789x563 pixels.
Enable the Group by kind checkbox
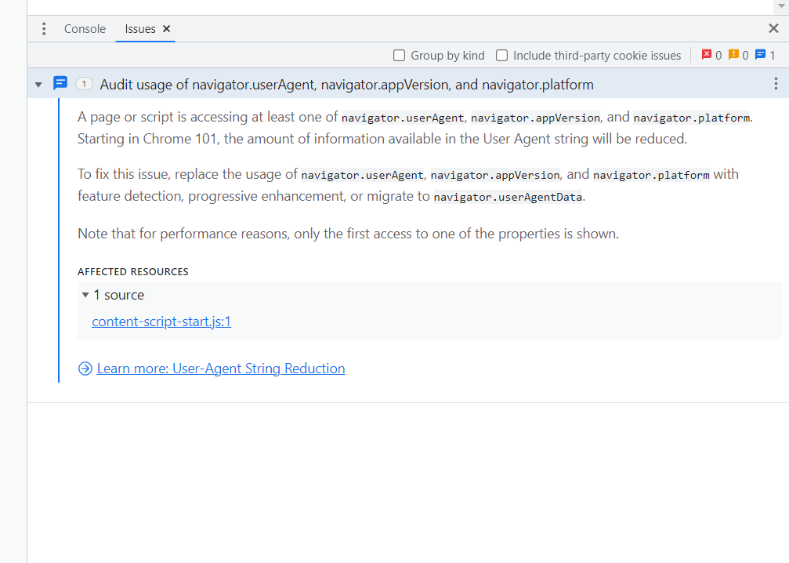(400, 56)
